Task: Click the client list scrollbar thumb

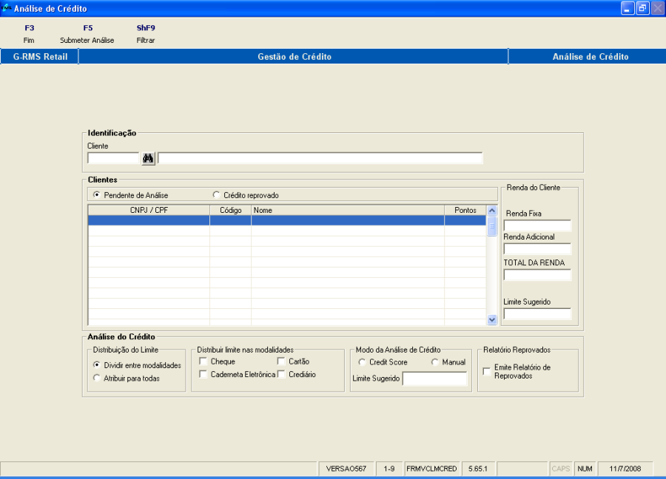Action: [492, 225]
